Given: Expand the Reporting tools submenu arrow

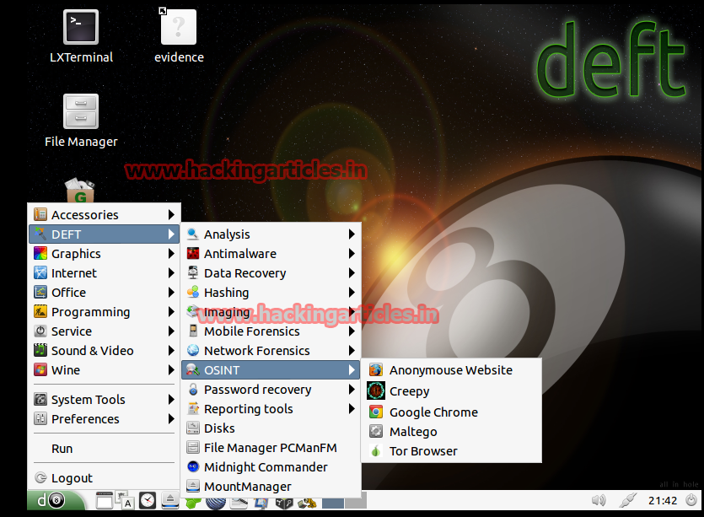Looking at the screenshot, I should click(352, 409).
